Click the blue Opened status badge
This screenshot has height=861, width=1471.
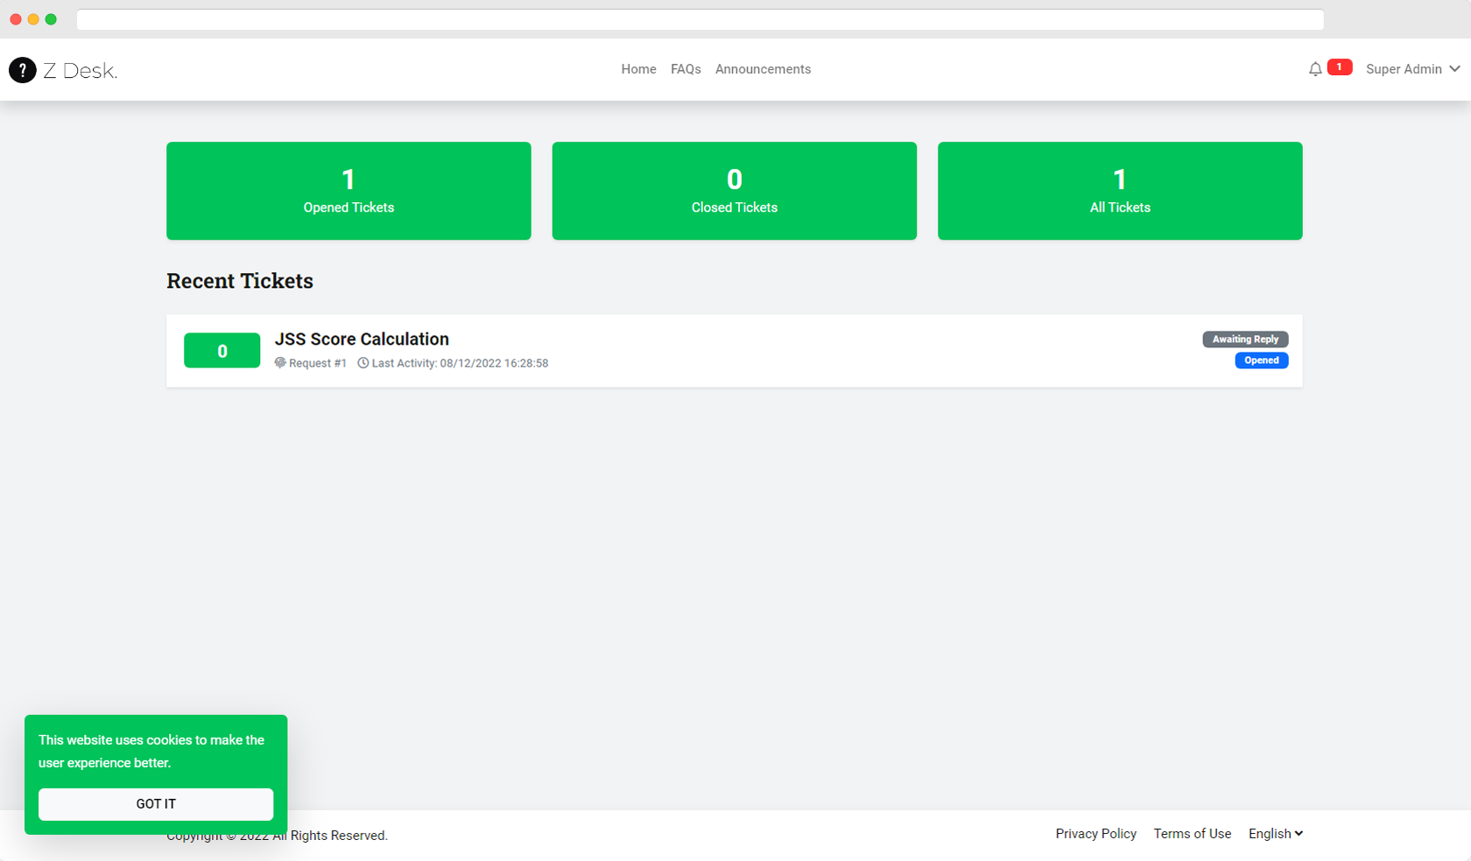(x=1261, y=360)
